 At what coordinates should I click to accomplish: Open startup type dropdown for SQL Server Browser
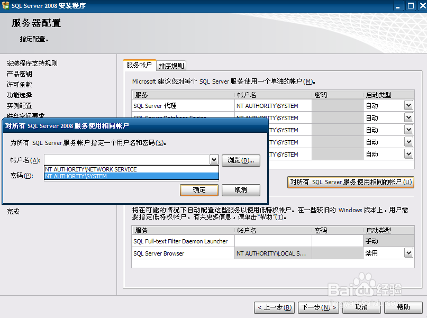pyautogui.click(x=408, y=253)
